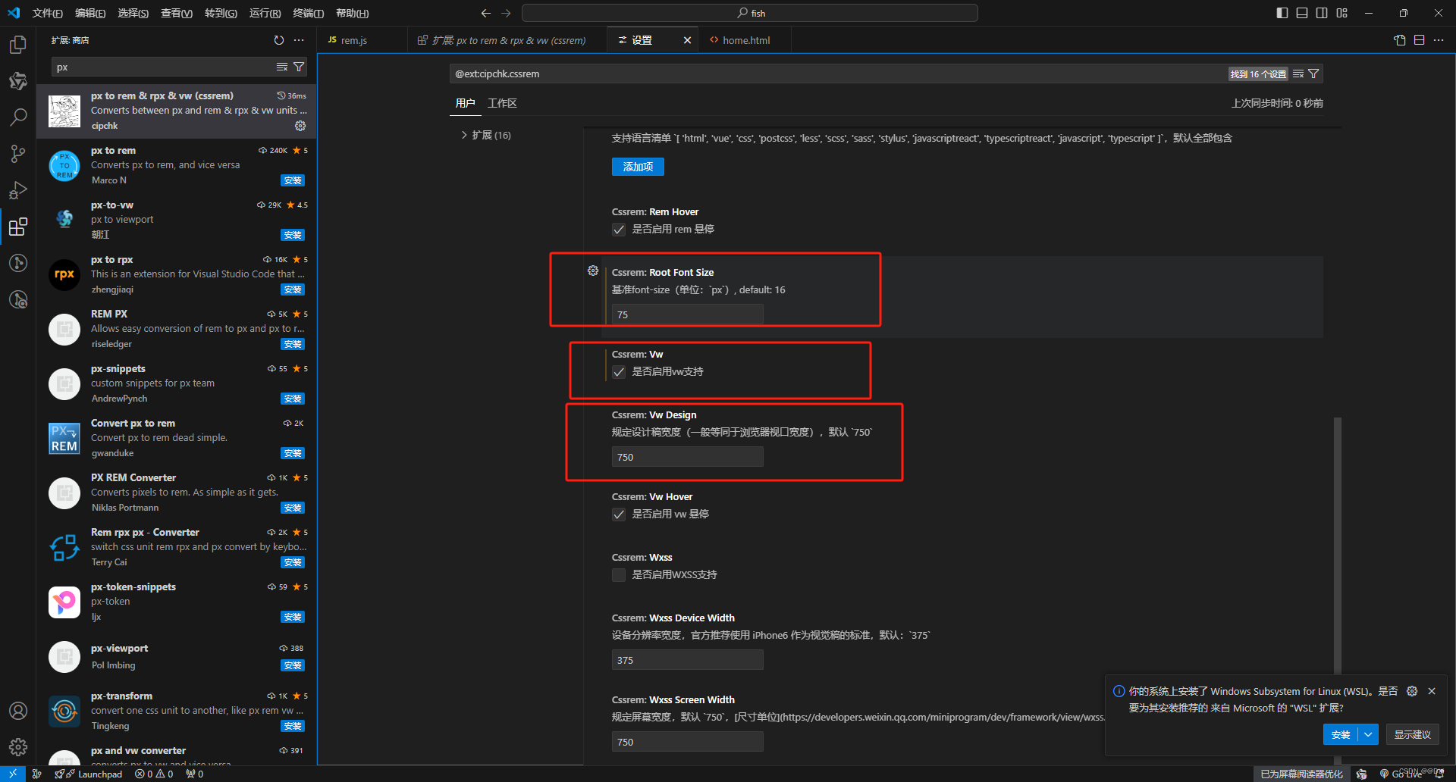Click the fish command center search
This screenshot has width=1456, height=782.
(750, 13)
